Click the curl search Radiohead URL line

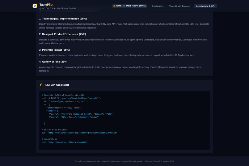[x=79, y=133]
